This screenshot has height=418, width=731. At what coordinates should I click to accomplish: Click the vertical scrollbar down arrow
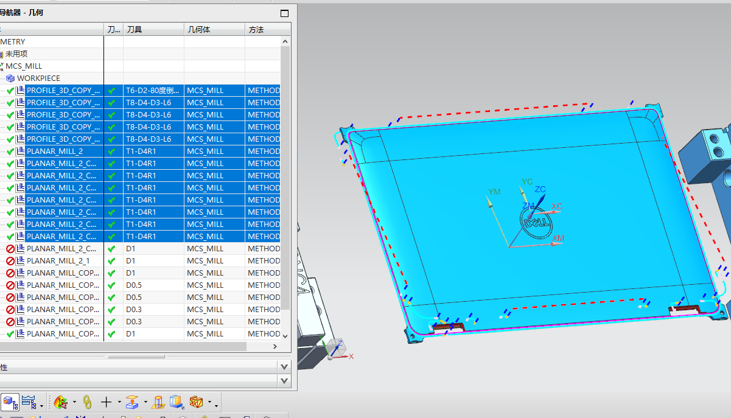[285, 335]
